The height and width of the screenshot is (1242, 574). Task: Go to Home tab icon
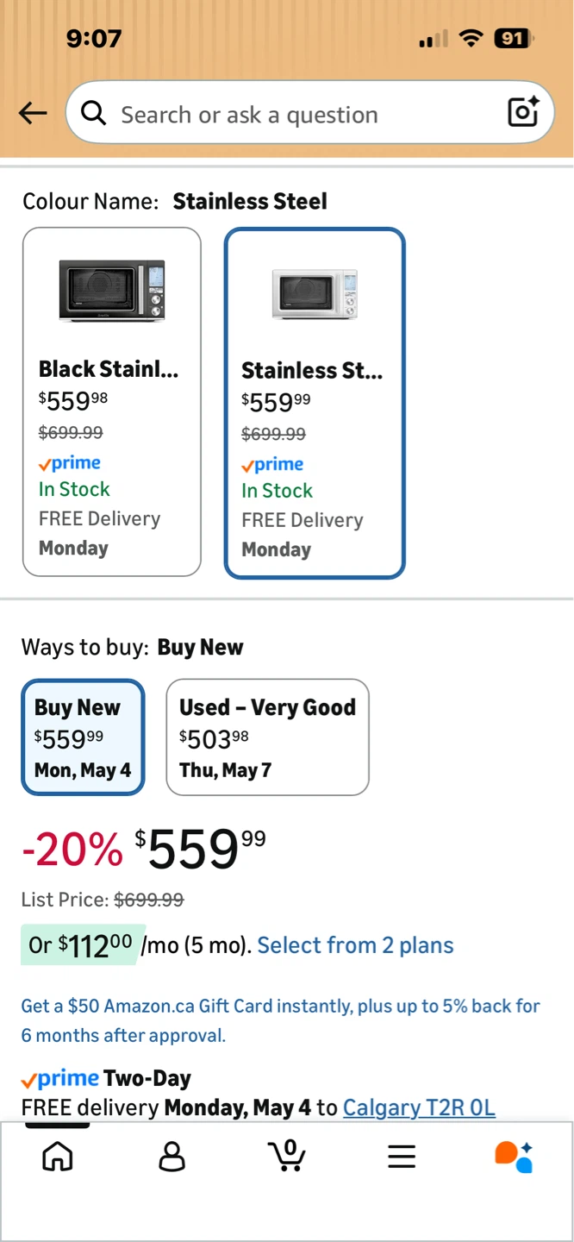[x=58, y=1156]
